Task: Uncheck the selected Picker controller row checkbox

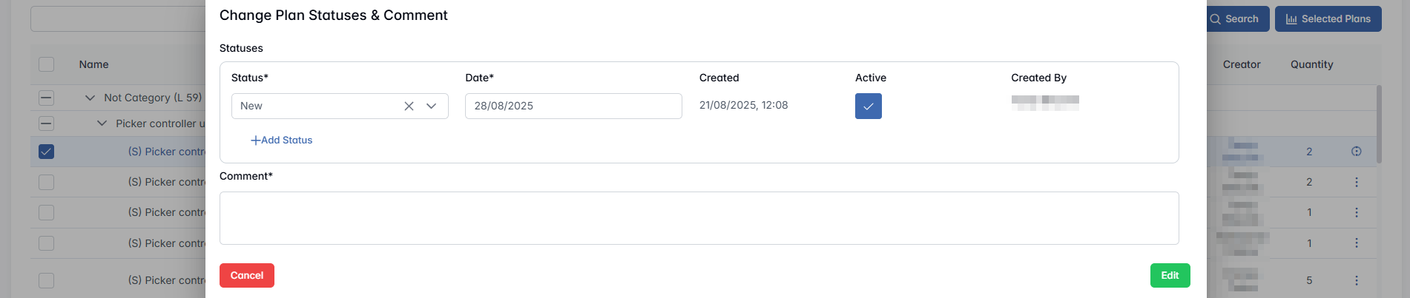Action: point(46,152)
